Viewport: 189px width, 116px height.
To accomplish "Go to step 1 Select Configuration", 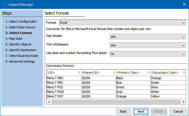I will (21, 21).
